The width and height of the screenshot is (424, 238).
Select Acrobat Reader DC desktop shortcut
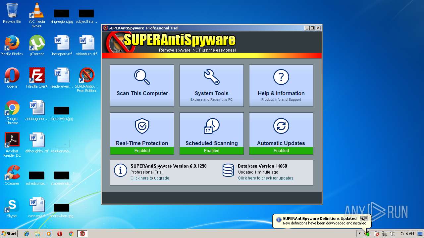[12, 145]
